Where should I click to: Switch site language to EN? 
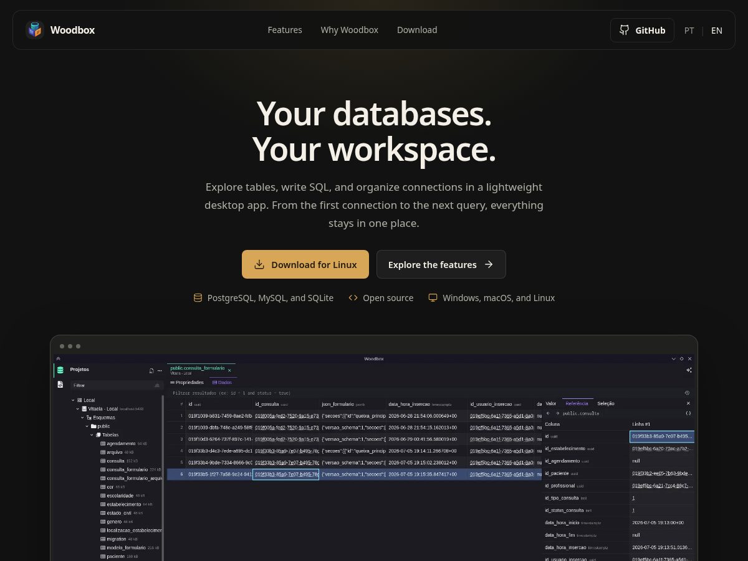[x=717, y=30]
